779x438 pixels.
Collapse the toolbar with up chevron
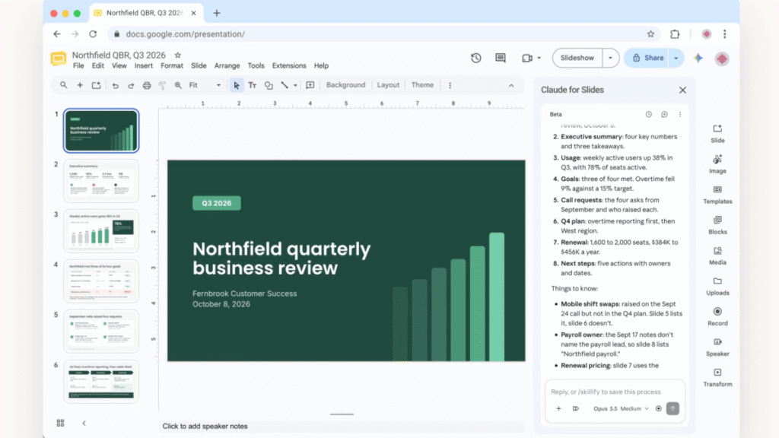pyautogui.click(x=511, y=85)
